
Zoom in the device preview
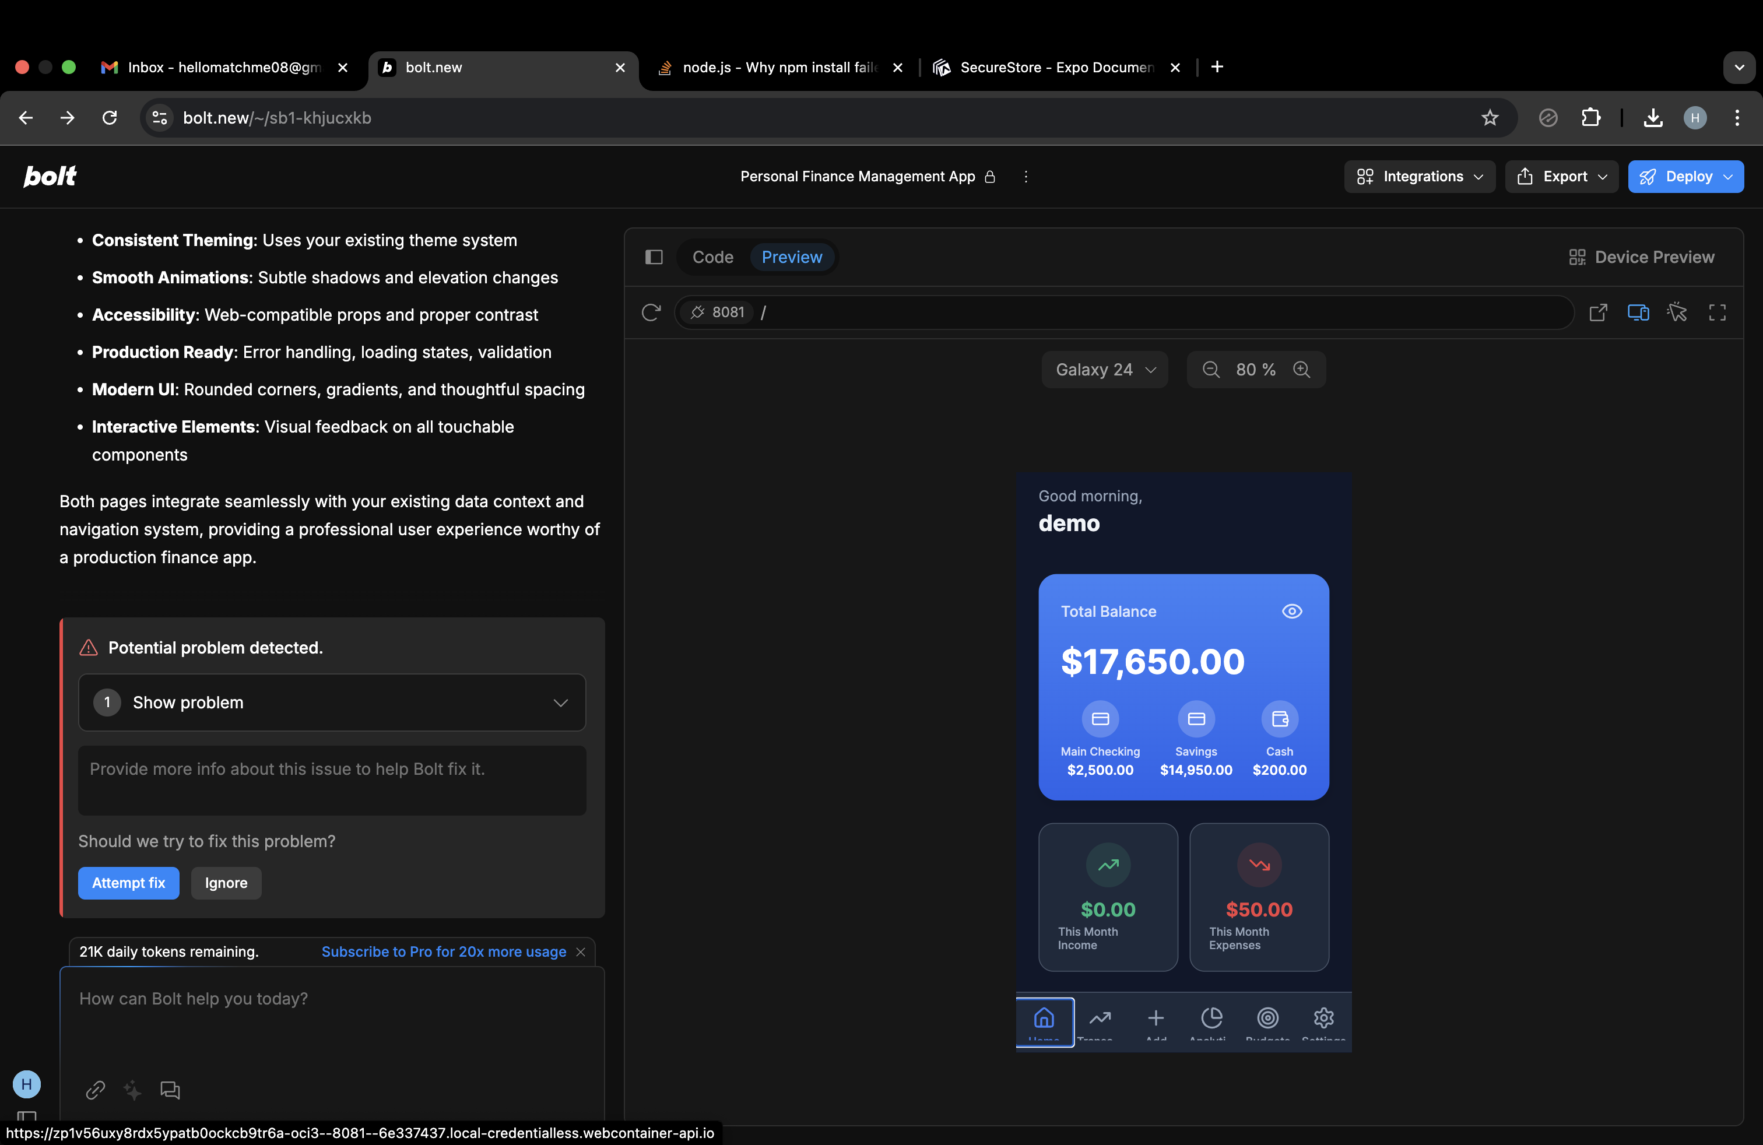point(1301,370)
